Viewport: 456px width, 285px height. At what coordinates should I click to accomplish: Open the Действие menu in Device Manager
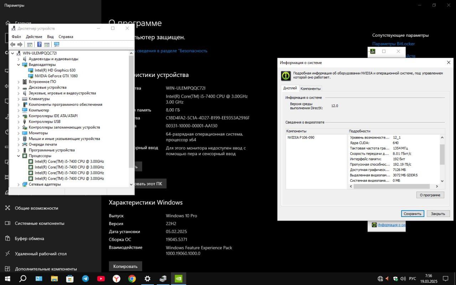(34, 37)
